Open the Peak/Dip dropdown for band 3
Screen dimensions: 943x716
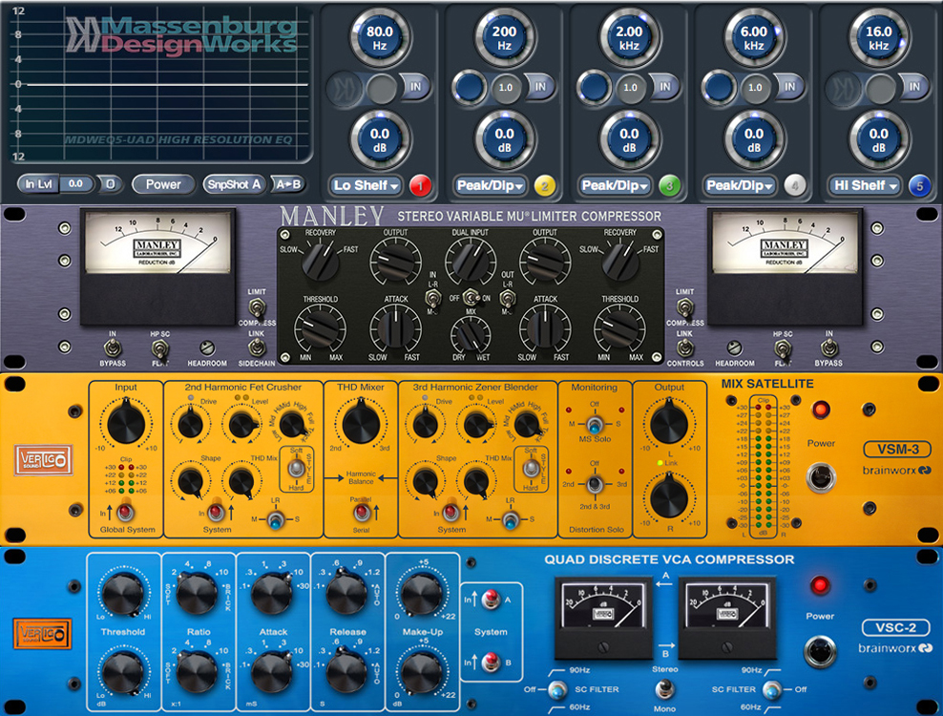click(616, 186)
